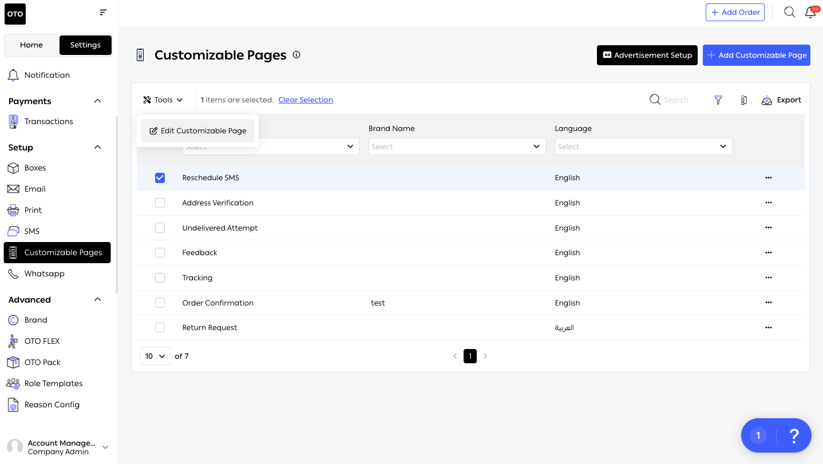Click the table search magnifier icon
This screenshot has width=823, height=464.
pos(655,100)
